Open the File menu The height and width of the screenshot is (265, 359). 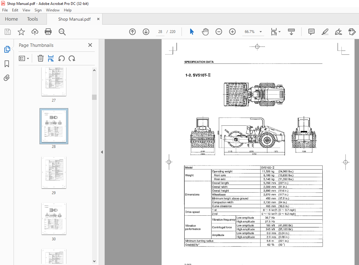point(5,10)
